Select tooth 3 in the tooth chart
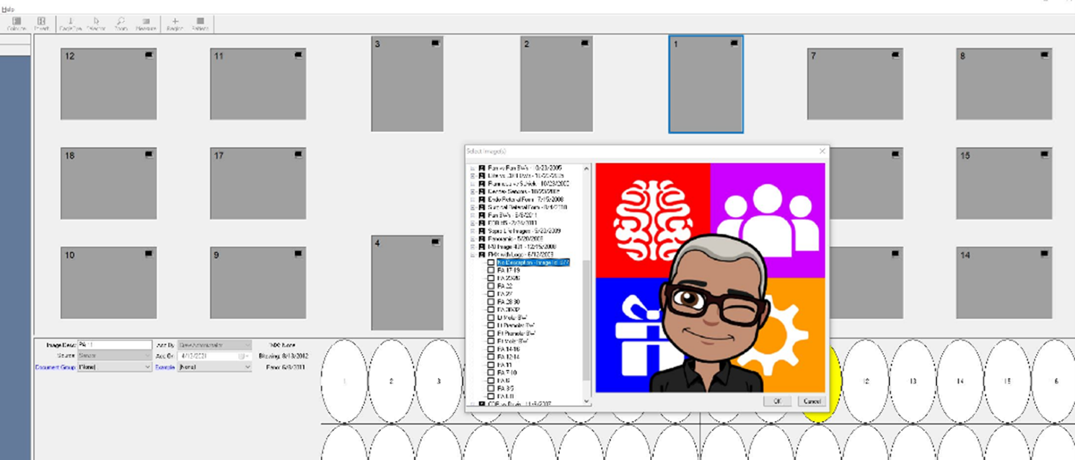 pyautogui.click(x=439, y=381)
